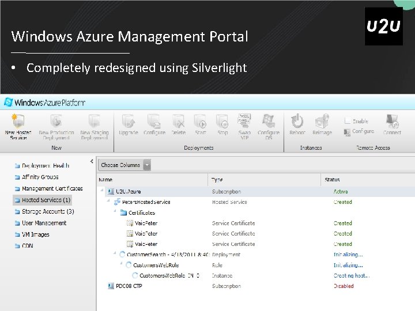Click the CustomersWebRole role spinner icon

coord(129,265)
